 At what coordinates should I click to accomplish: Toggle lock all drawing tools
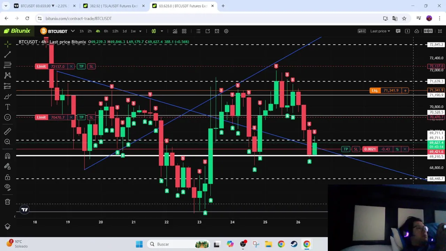click(7, 177)
